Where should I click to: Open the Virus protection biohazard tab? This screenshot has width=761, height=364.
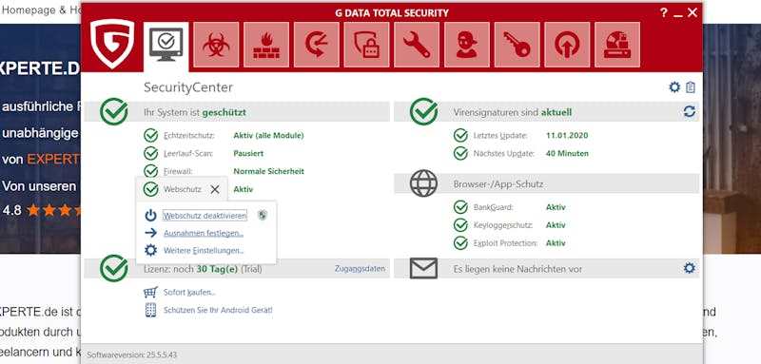click(216, 45)
